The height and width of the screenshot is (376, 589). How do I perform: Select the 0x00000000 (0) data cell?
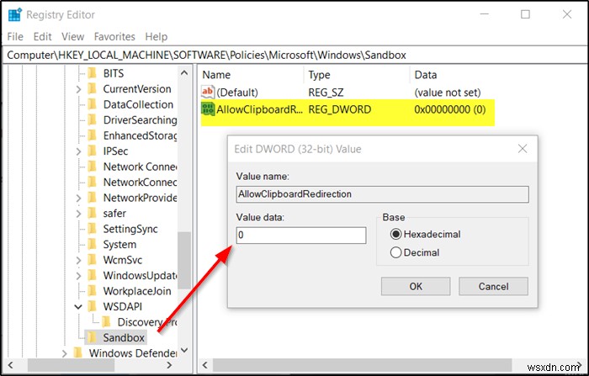pyautogui.click(x=449, y=109)
